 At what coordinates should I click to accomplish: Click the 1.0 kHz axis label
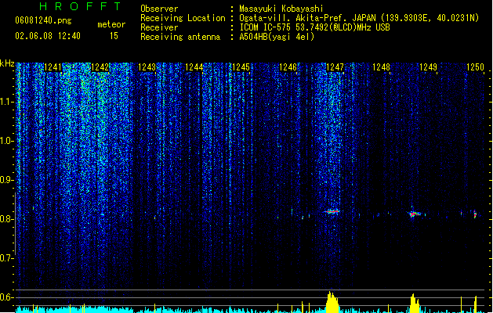point(6,141)
